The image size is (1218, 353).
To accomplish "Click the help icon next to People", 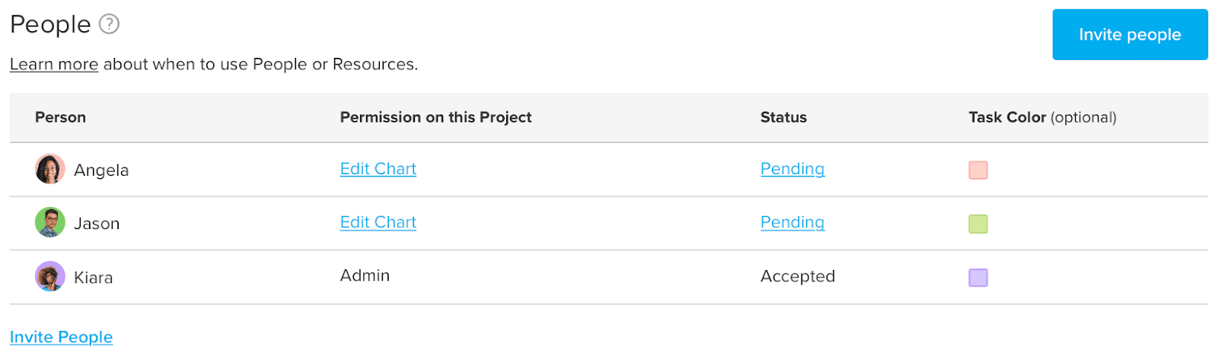I will 110,24.
